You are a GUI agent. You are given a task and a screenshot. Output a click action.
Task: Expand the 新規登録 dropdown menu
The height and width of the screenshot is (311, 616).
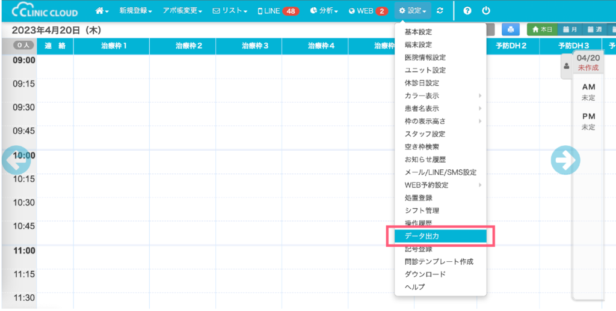[135, 11]
